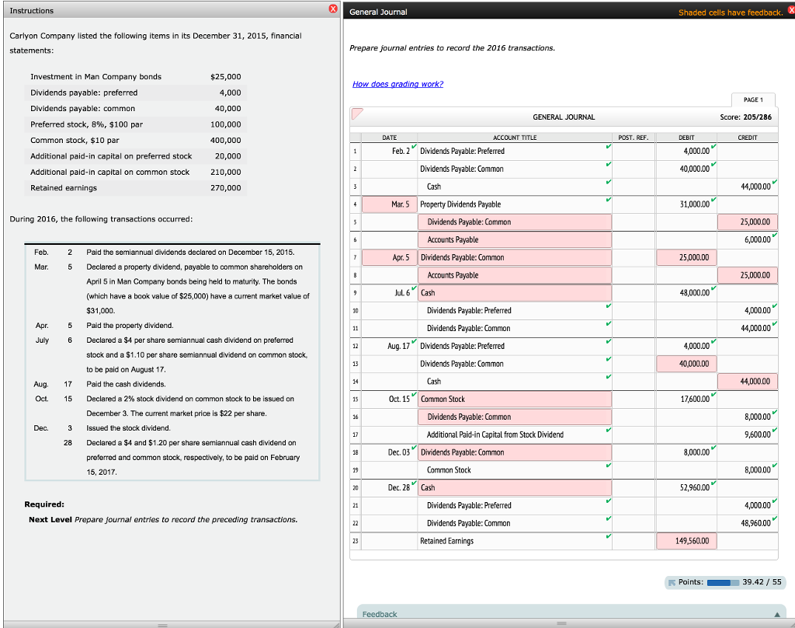Grab the General Journal bottom resize handle
795x628 pixels.
[x=561, y=623]
